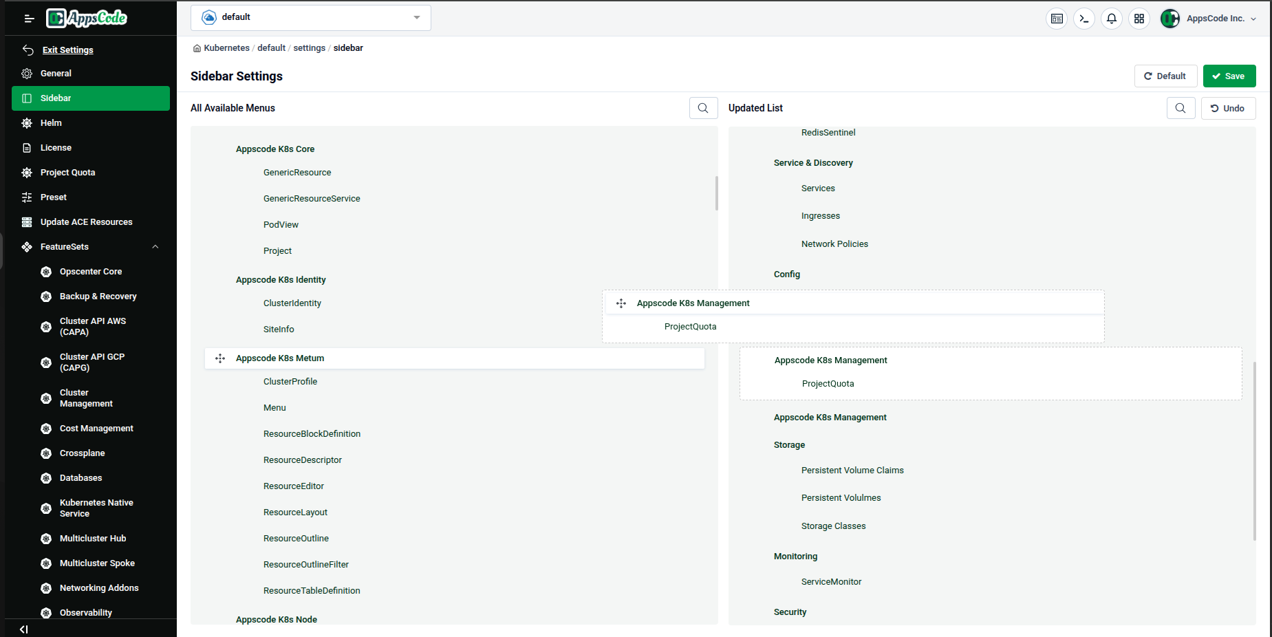This screenshot has width=1272, height=637.
Task: Click the apps grid icon in the header
Action: tap(1139, 19)
